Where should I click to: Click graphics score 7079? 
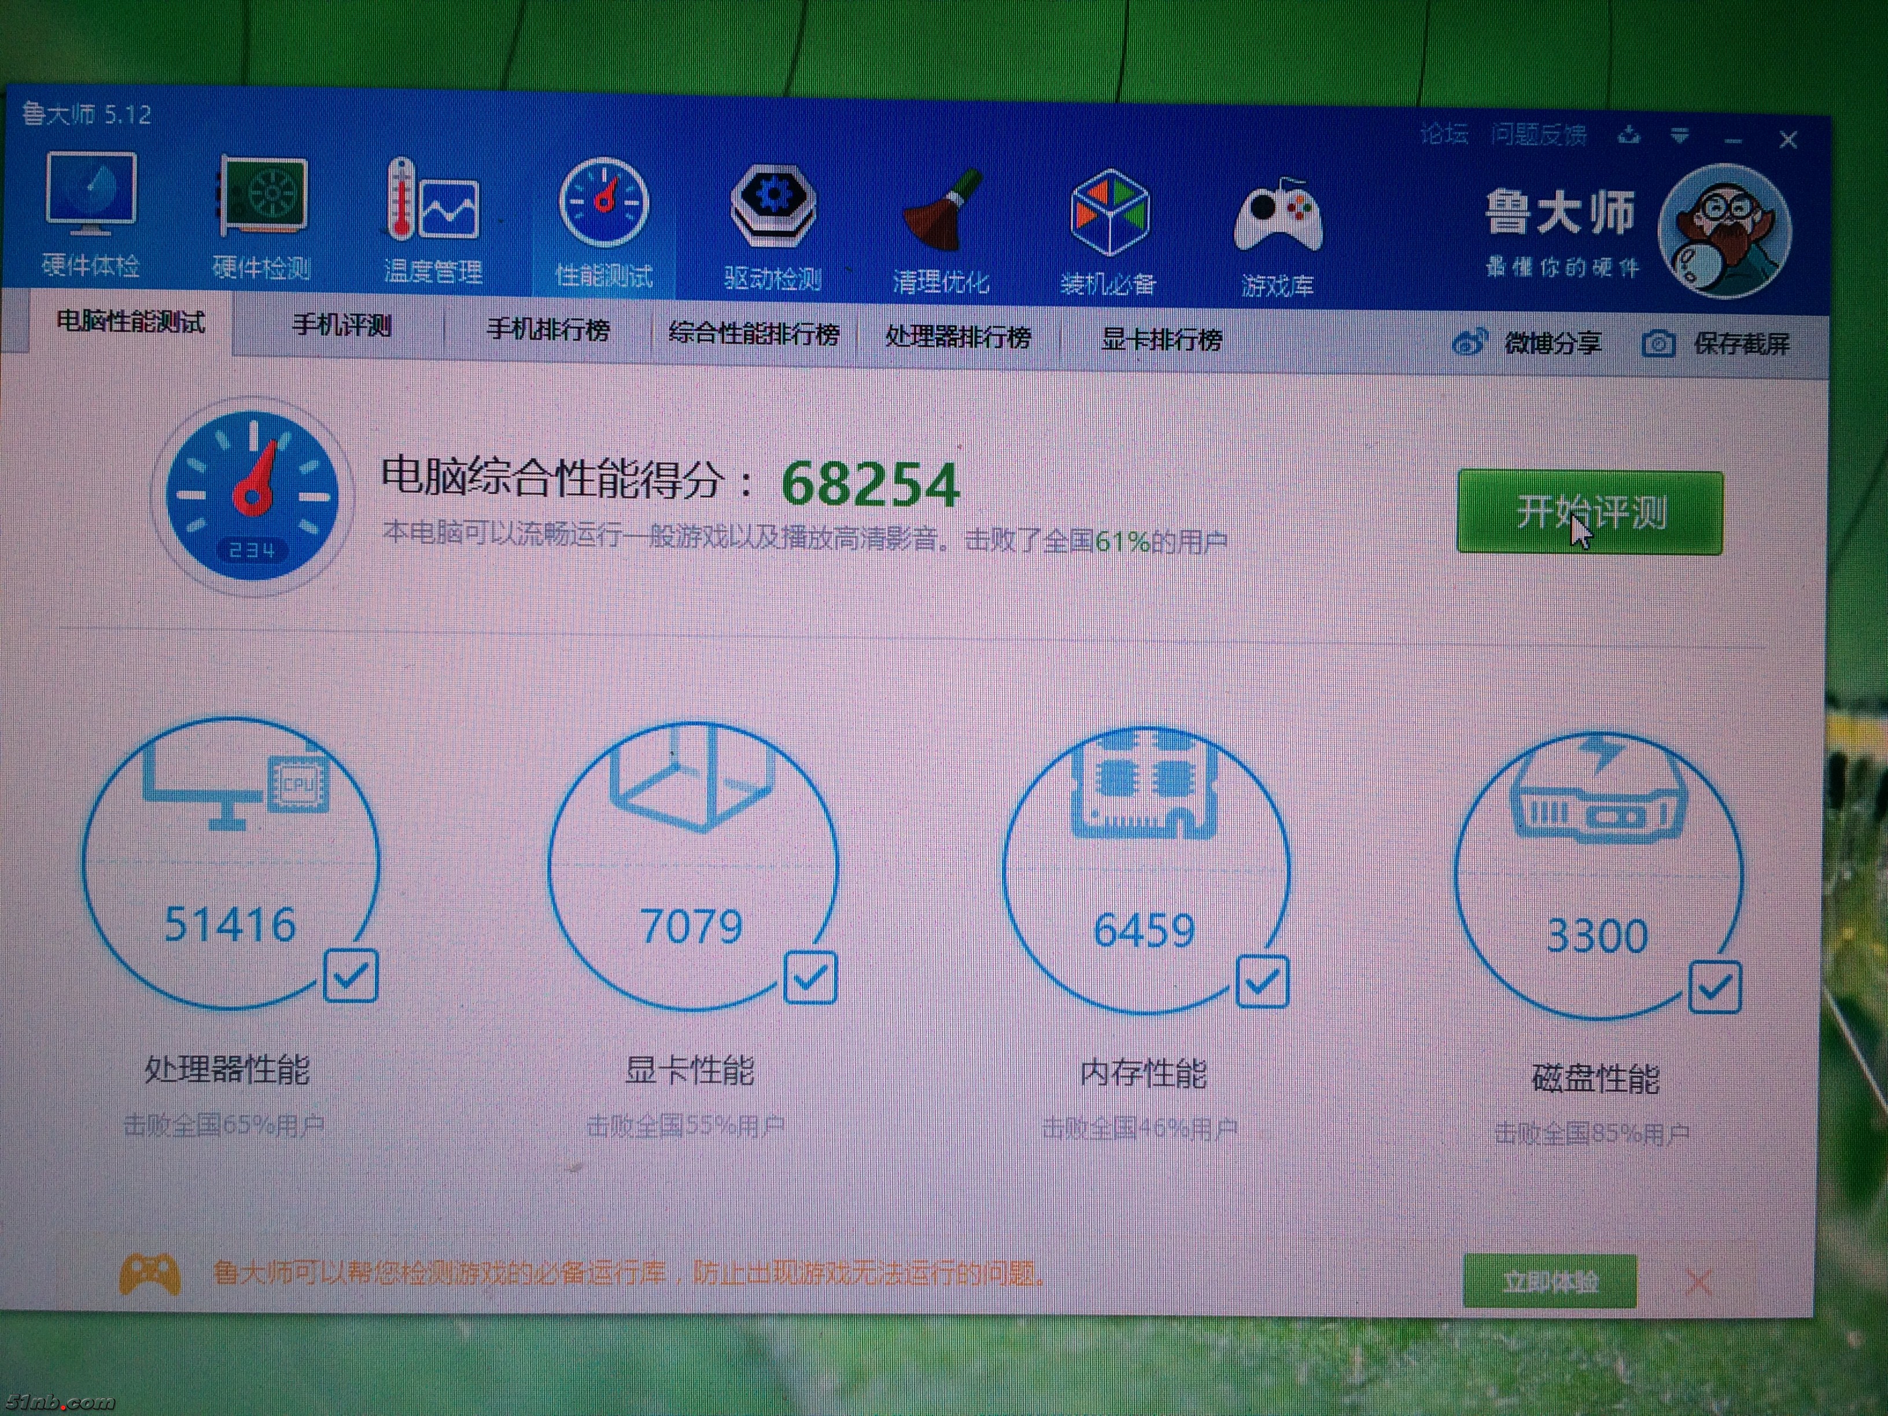(691, 927)
